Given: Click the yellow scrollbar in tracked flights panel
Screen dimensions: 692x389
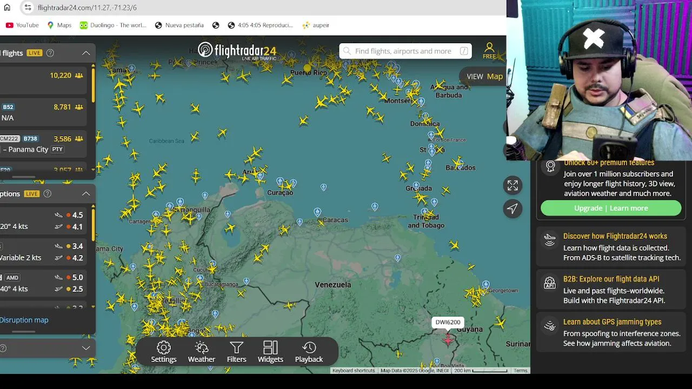Looking at the screenshot, I should pyautogui.click(x=93, y=84).
